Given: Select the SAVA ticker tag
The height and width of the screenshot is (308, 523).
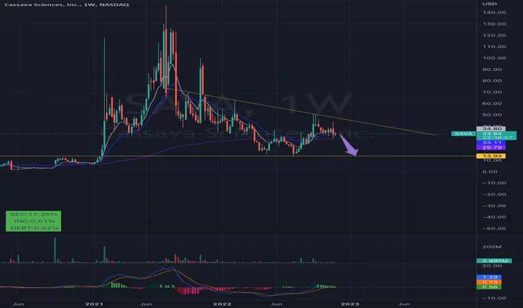Looking at the screenshot, I should (464, 133).
